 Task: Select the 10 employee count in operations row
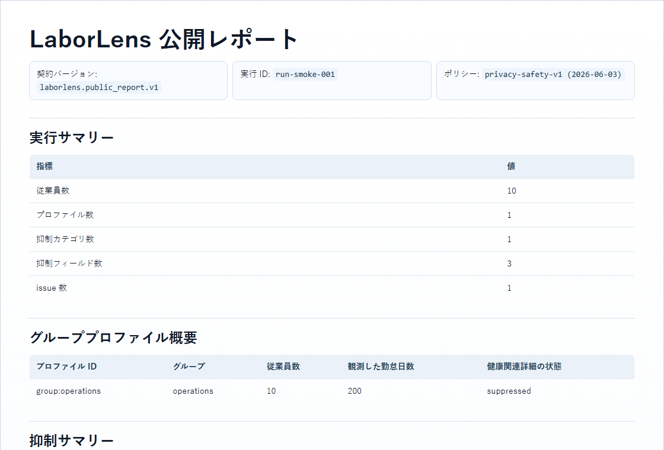271,391
